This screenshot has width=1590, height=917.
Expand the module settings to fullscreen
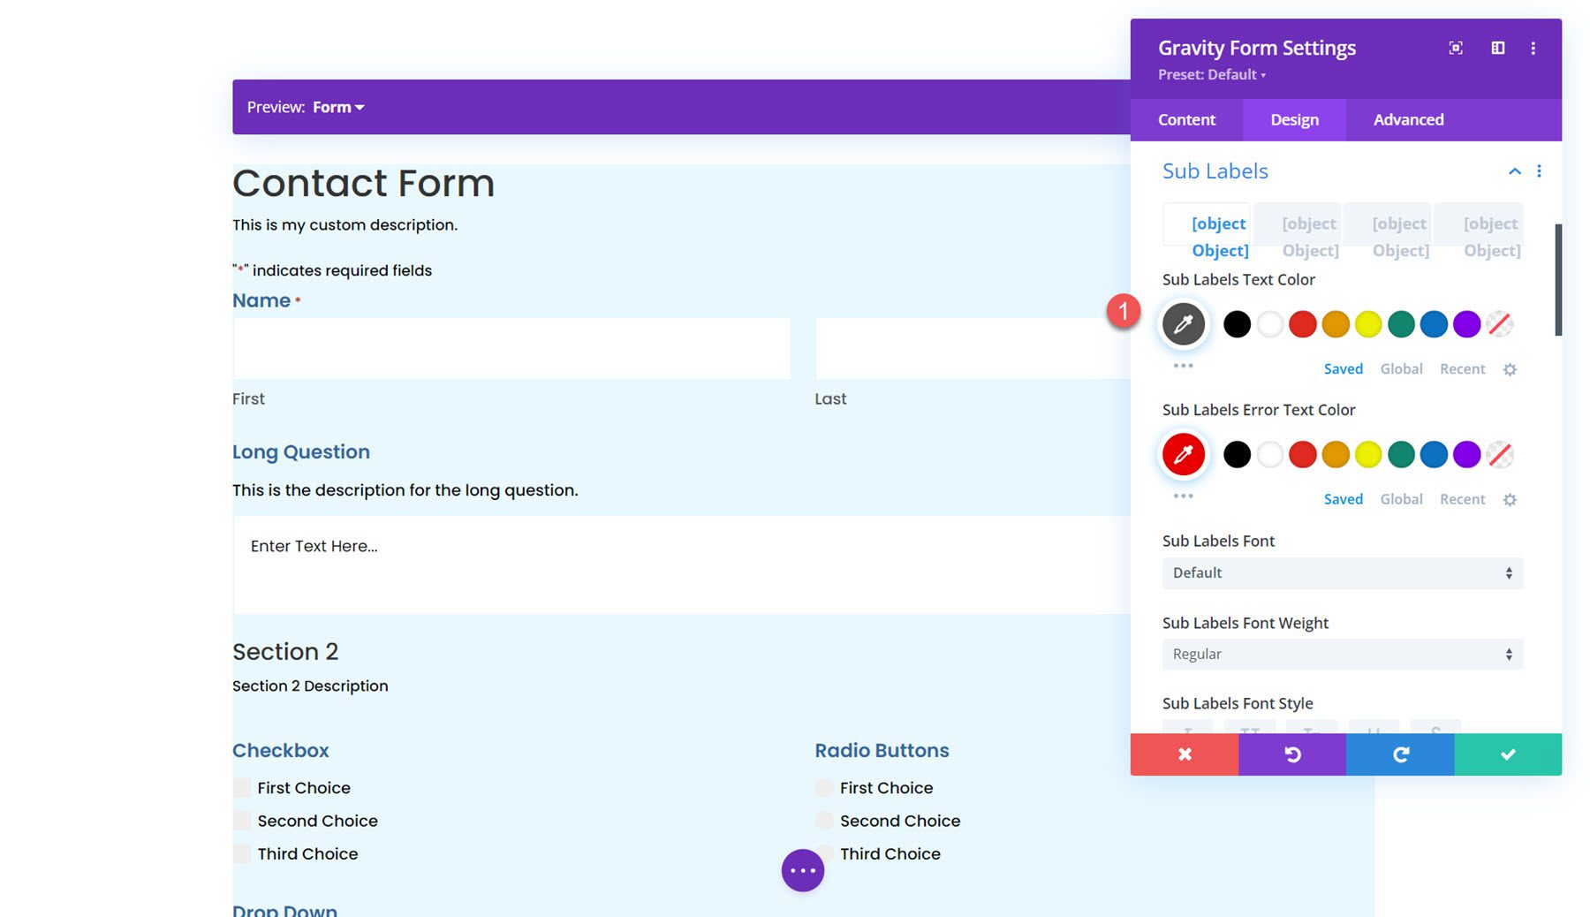tap(1456, 48)
